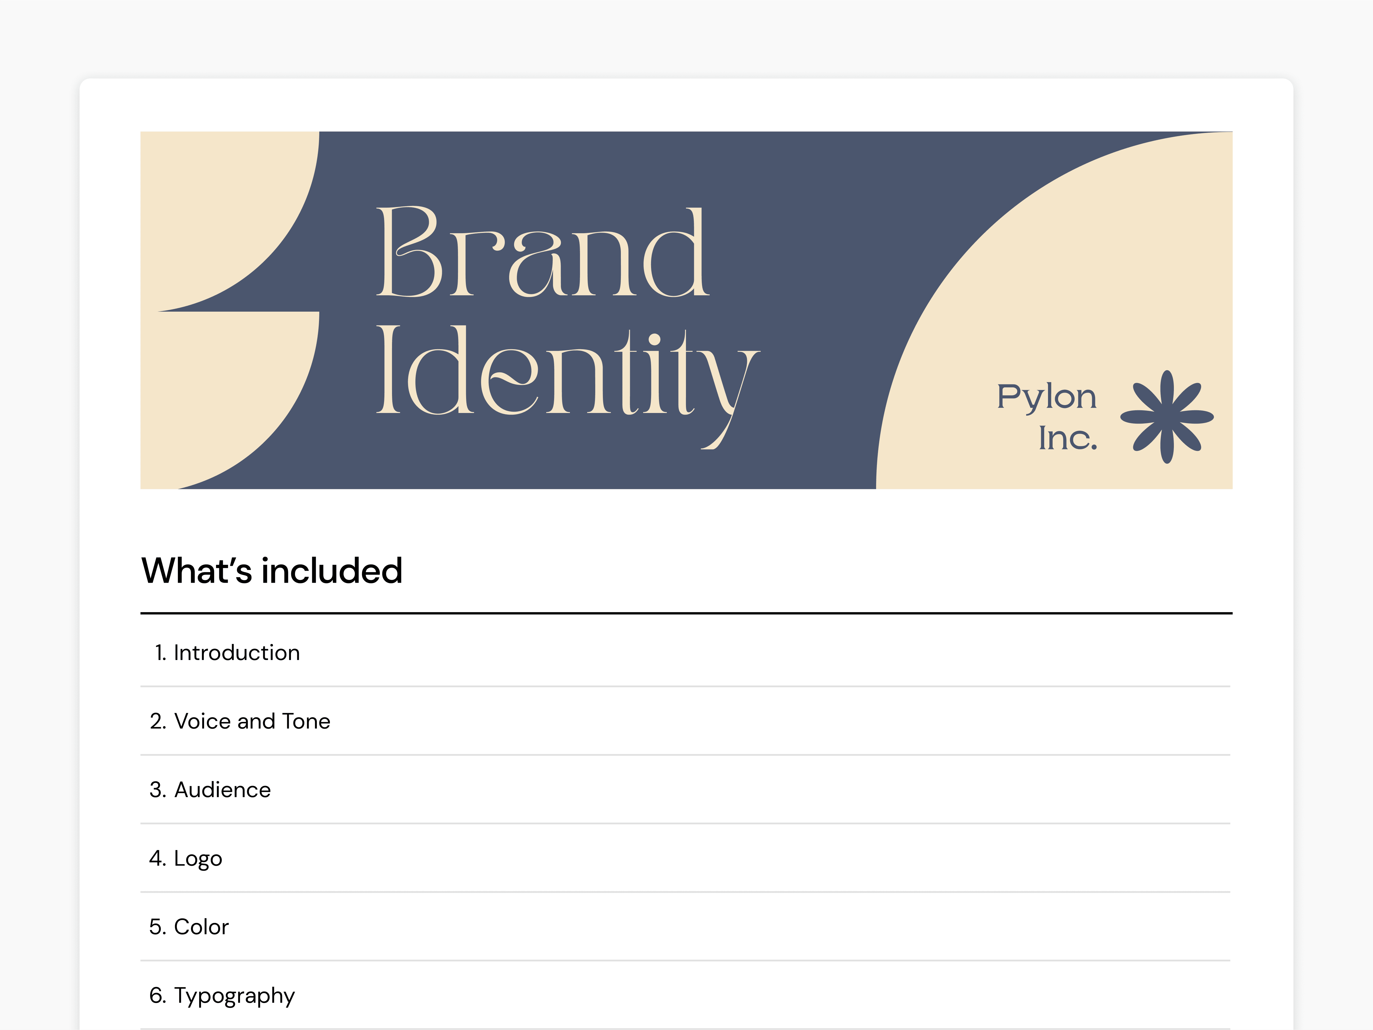This screenshot has width=1373, height=1030.
Task: Jump to the Logo section item
Action: [198, 858]
